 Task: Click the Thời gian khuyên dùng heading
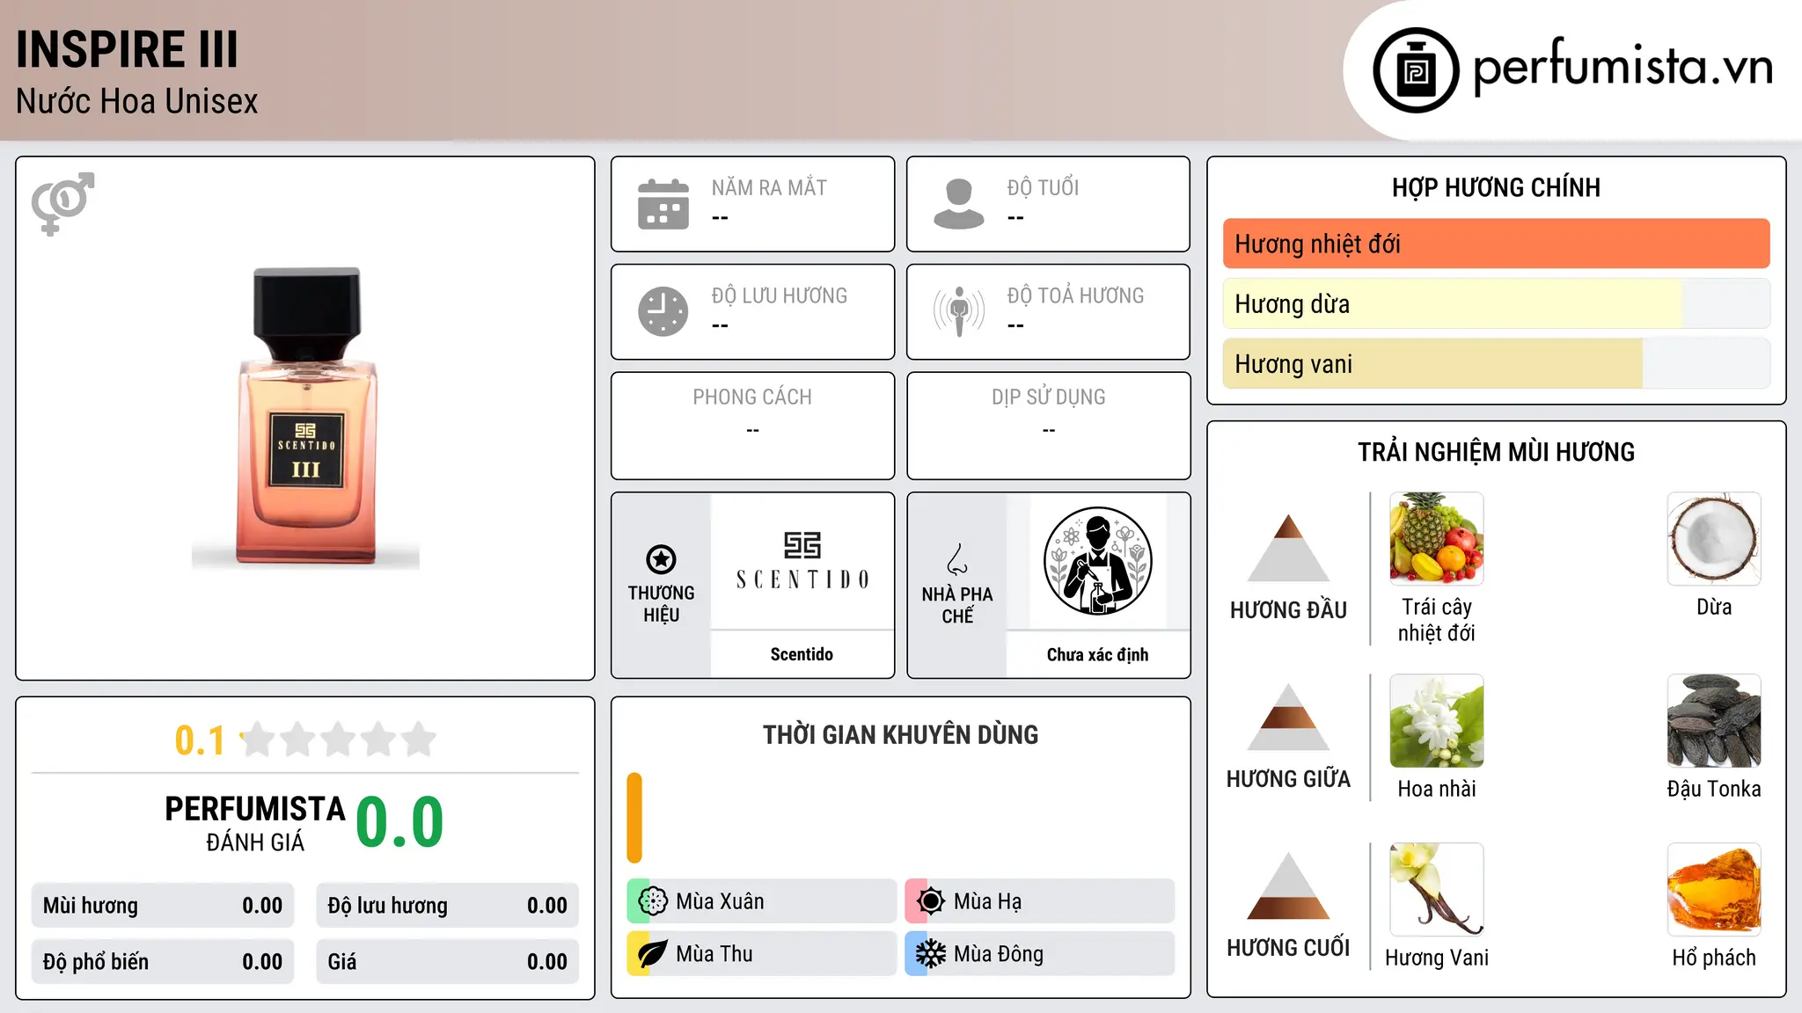tap(900, 734)
